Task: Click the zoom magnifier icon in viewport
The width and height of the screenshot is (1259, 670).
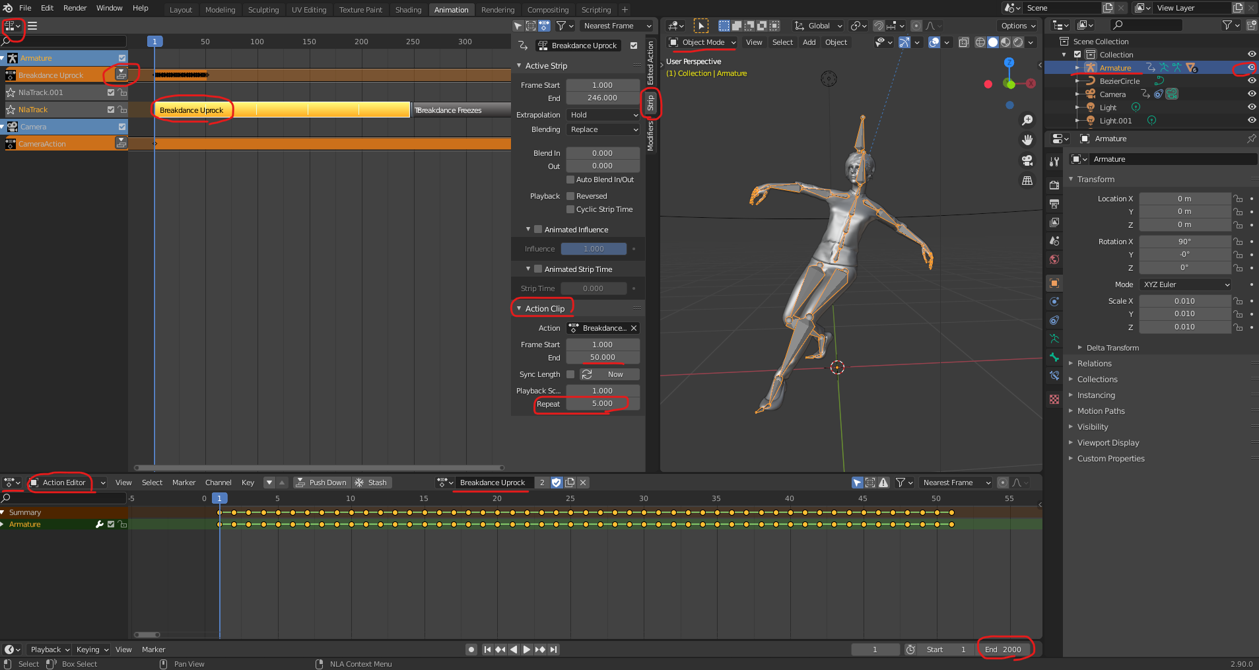Action: [1027, 120]
